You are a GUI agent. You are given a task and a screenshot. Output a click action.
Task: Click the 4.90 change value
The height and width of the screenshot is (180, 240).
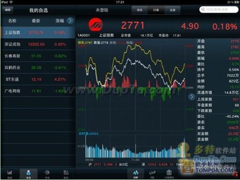tap(190, 26)
